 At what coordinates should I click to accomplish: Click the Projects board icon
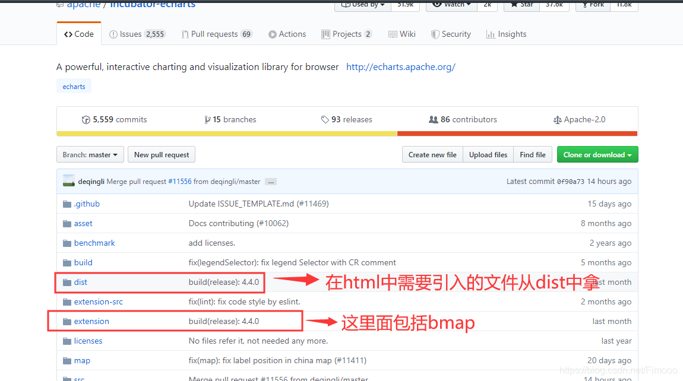(325, 34)
